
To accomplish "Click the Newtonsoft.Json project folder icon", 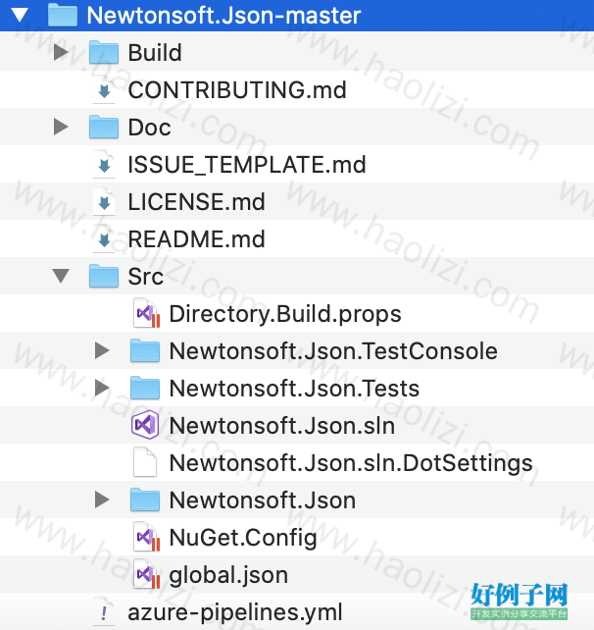I will (x=145, y=499).
